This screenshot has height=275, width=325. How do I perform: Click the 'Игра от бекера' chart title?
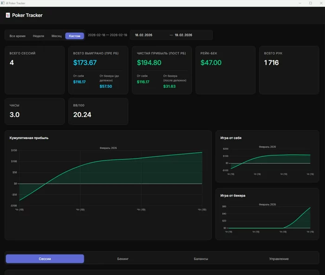(x=233, y=195)
